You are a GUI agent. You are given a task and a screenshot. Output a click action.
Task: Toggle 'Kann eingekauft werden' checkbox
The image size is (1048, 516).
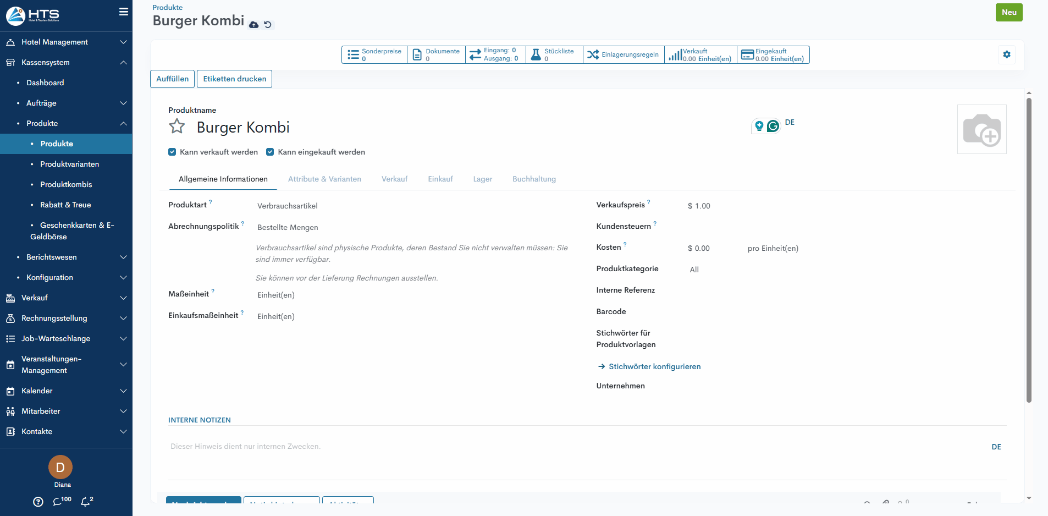270,152
